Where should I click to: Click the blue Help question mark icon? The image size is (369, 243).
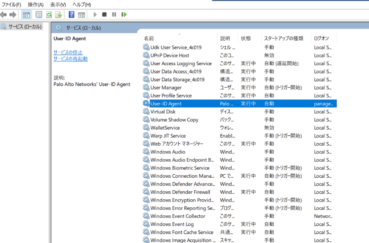click(x=71, y=15)
